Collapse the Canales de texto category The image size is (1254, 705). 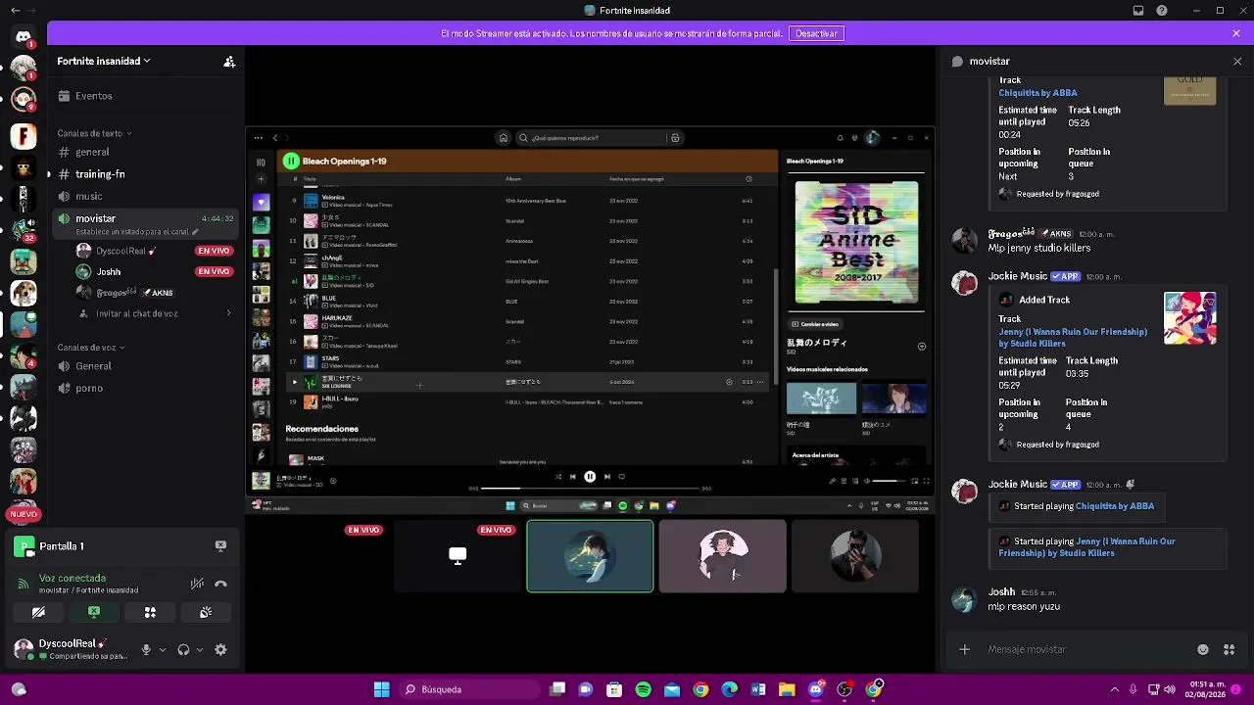[x=94, y=133]
